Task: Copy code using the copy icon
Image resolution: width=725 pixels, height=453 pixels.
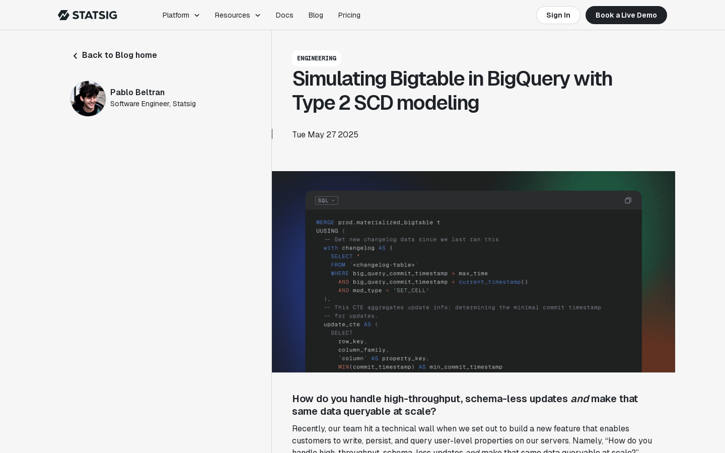Action: point(628,200)
